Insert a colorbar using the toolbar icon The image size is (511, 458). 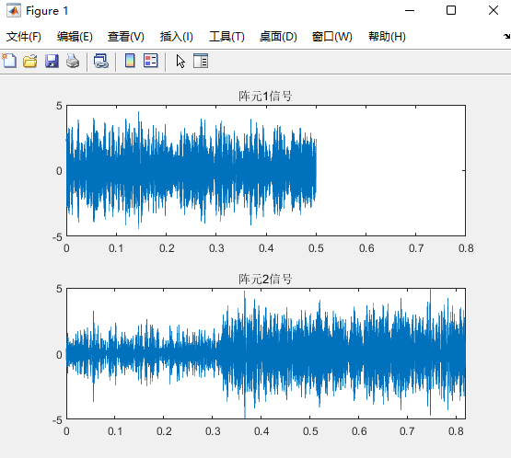point(130,61)
